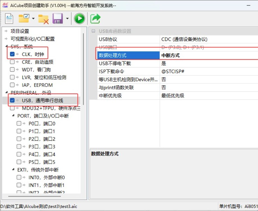Screen dimensions: 258x211
Task: Click the new project document icon
Action: [x=9, y=18]
